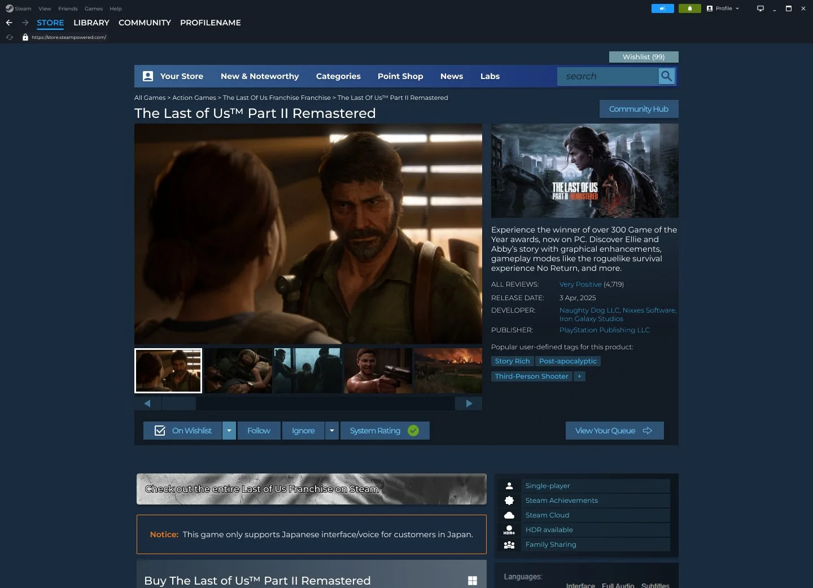Click the View Your Queue button

(x=615, y=431)
